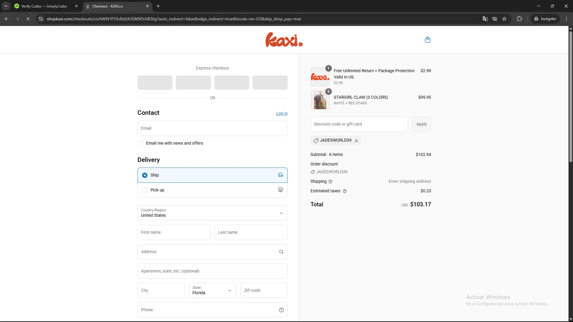Click the third express checkout button
Viewport: 573px width, 322px height.
[x=231, y=82]
